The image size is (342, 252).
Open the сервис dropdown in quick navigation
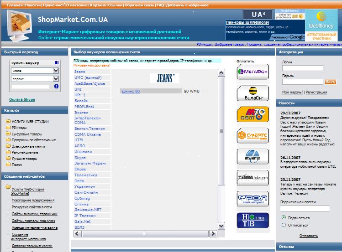click(56, 79)
